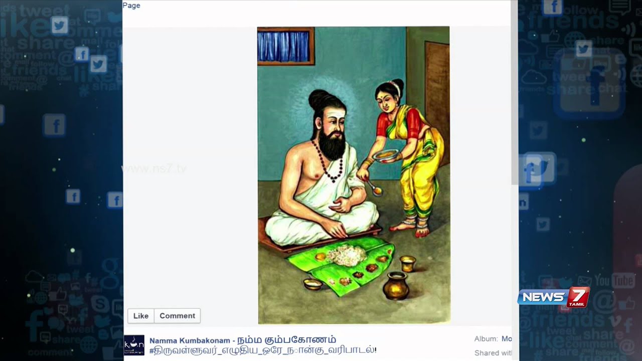
Task: Click the Shared with label
Action: (x=493, y=353)
